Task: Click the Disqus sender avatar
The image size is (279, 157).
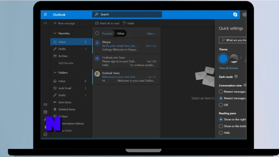Action: tap(97, 43)
